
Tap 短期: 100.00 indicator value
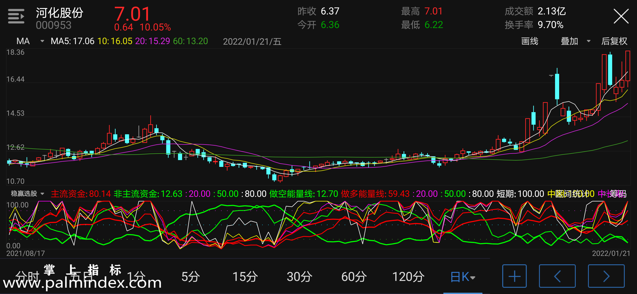520,194
